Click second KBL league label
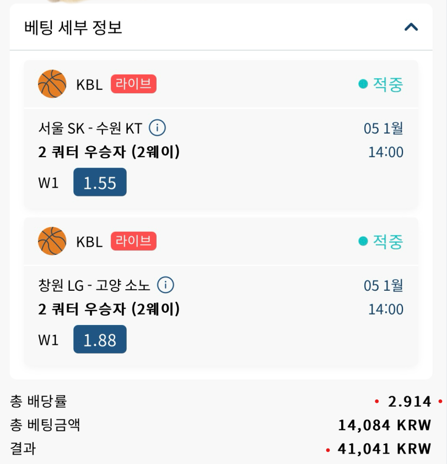Image resolution: width=447 pixels, height=464 pixels. 89,242
